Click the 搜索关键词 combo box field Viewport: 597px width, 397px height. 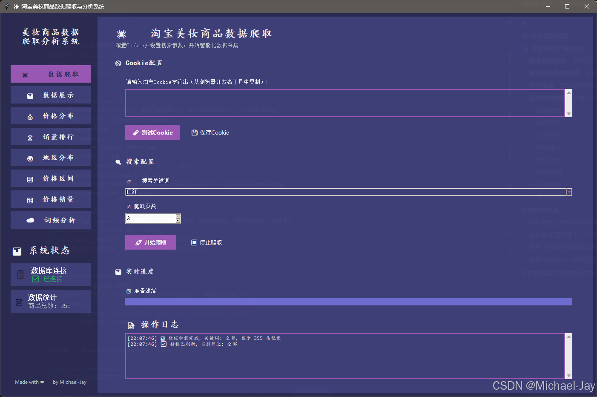(346, 192)
